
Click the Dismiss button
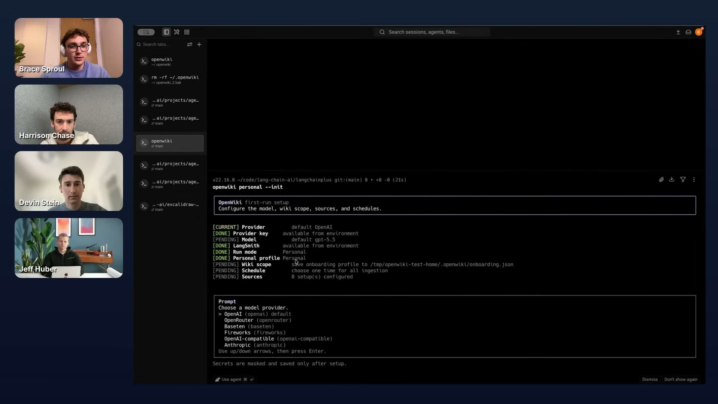tap(650, 379)
